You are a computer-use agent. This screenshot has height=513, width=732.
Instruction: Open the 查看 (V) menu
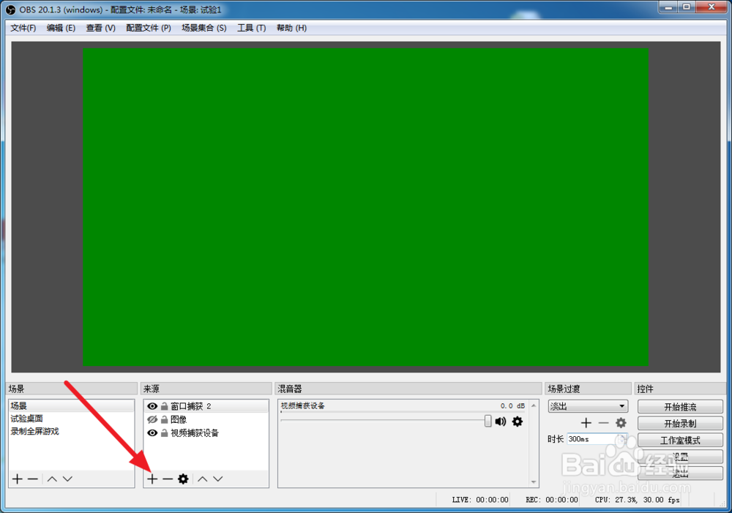point(101,28)
